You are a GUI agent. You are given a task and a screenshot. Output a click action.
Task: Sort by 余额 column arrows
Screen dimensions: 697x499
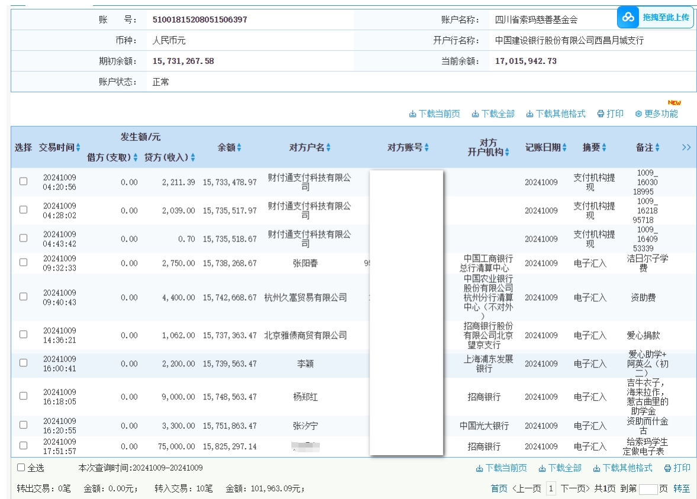click(239, 147)
